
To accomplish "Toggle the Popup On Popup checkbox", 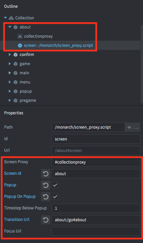I will point(55,197).
